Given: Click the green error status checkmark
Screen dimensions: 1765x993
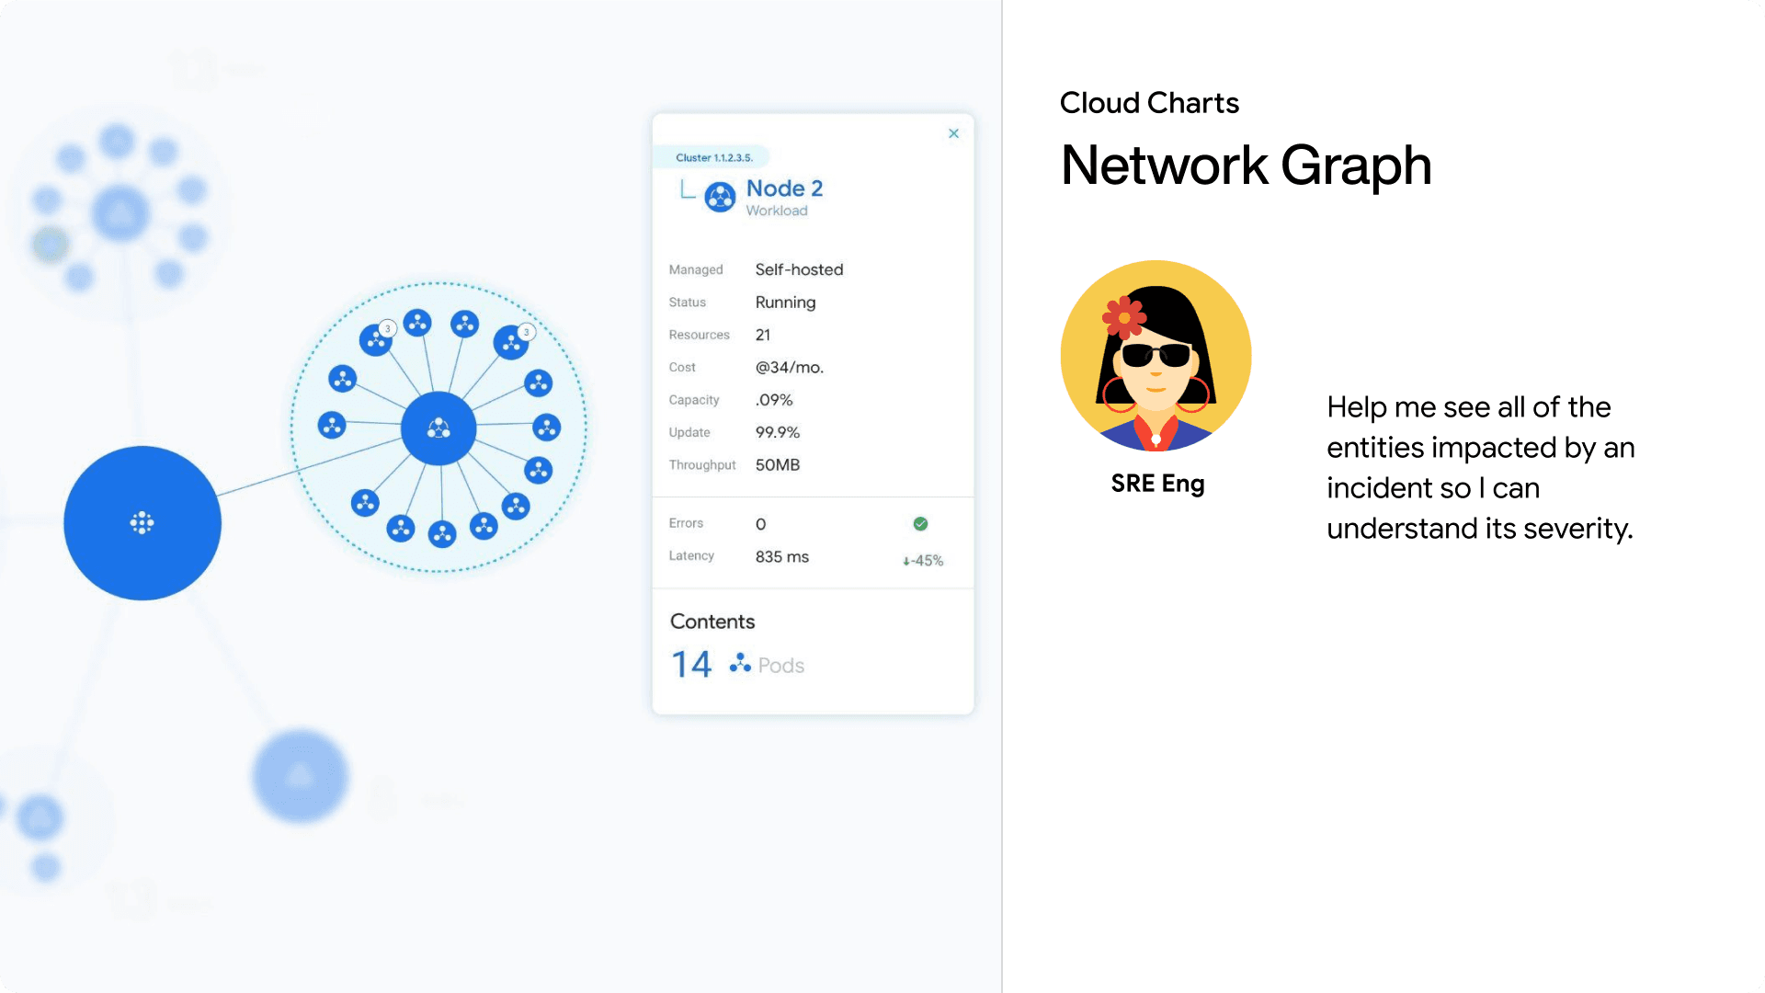Looking at the screenshot, I should click(x=920, y=523).
